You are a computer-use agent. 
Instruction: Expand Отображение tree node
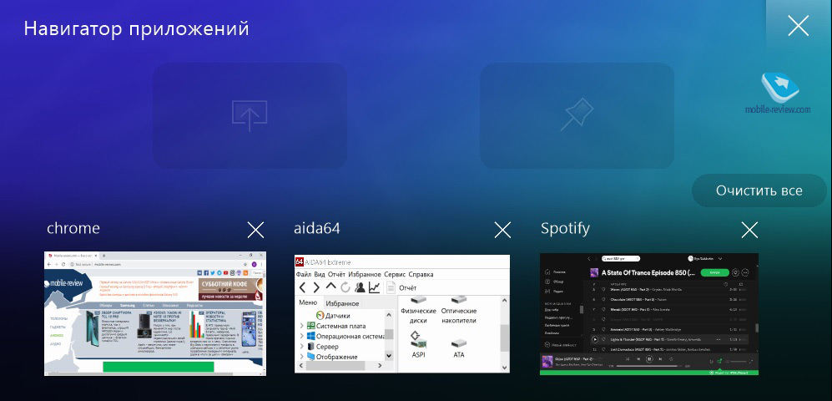click(x=302, y=357)
